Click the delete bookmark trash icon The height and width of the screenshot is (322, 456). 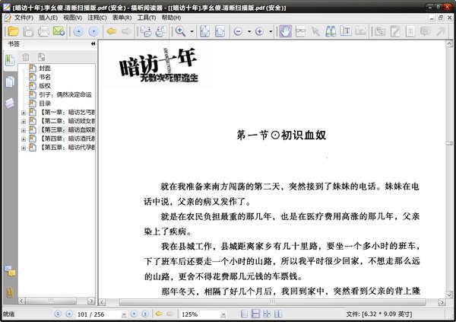26,57
